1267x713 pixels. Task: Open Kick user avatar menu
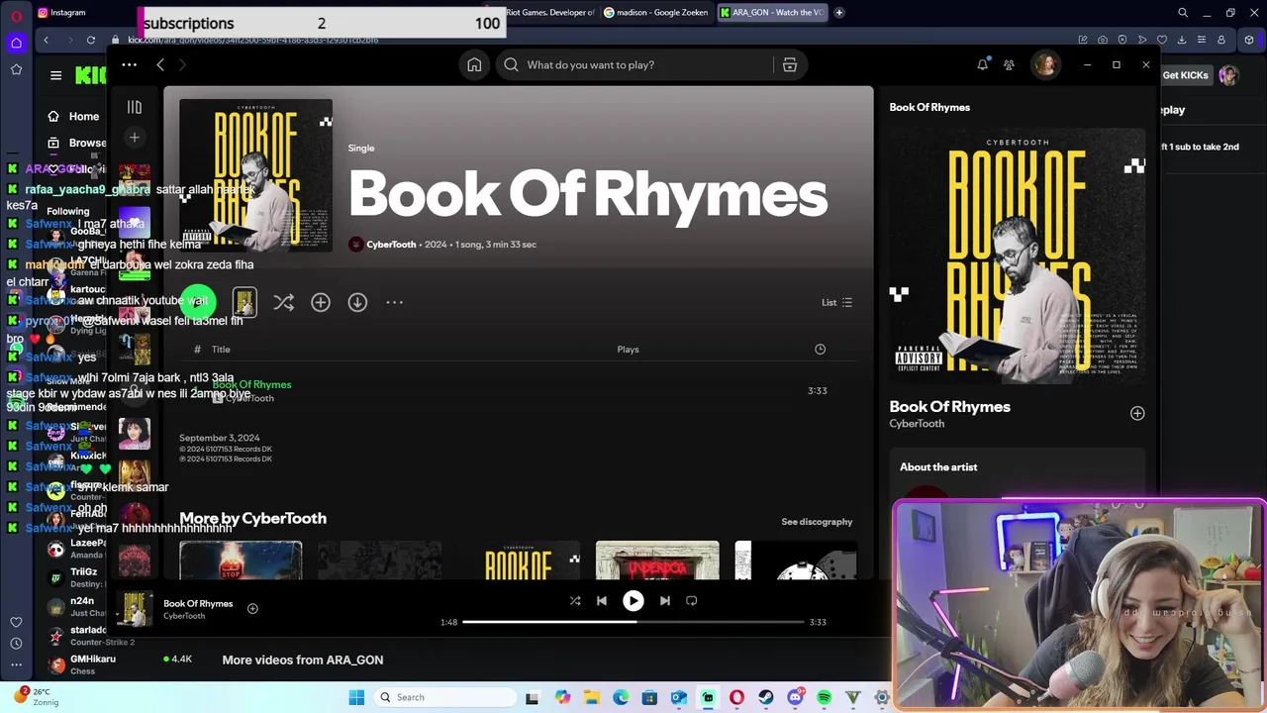coord(1228,75)
